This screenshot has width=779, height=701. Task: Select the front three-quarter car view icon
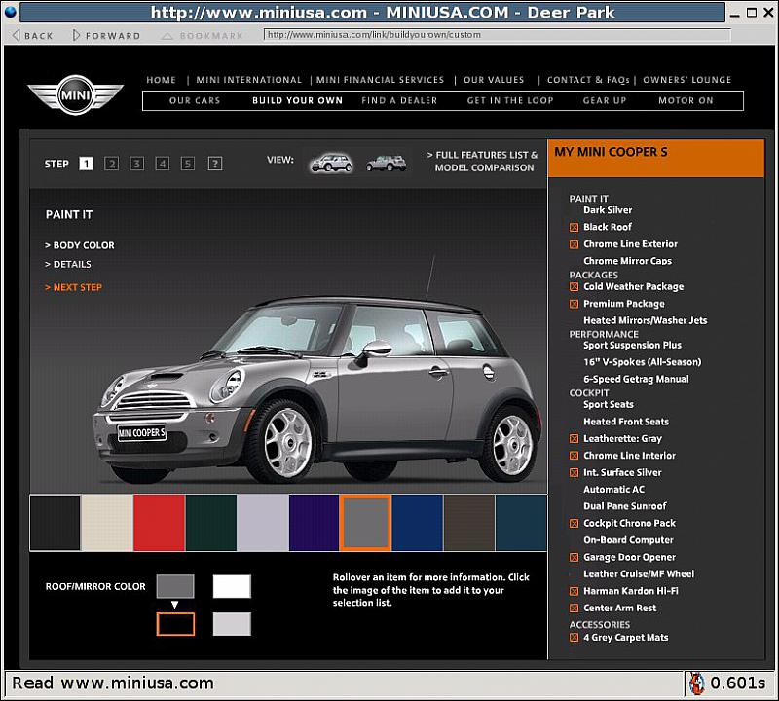coord(331,163)
